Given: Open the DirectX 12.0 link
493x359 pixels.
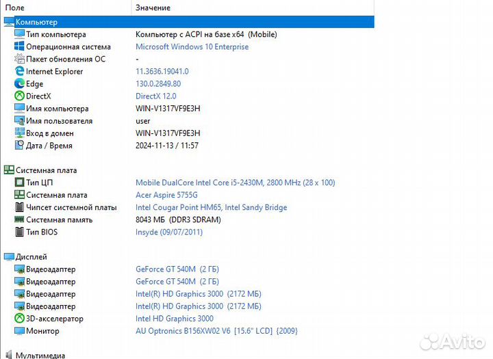Looking at the screenshot, I should click(x=155, y=96).
